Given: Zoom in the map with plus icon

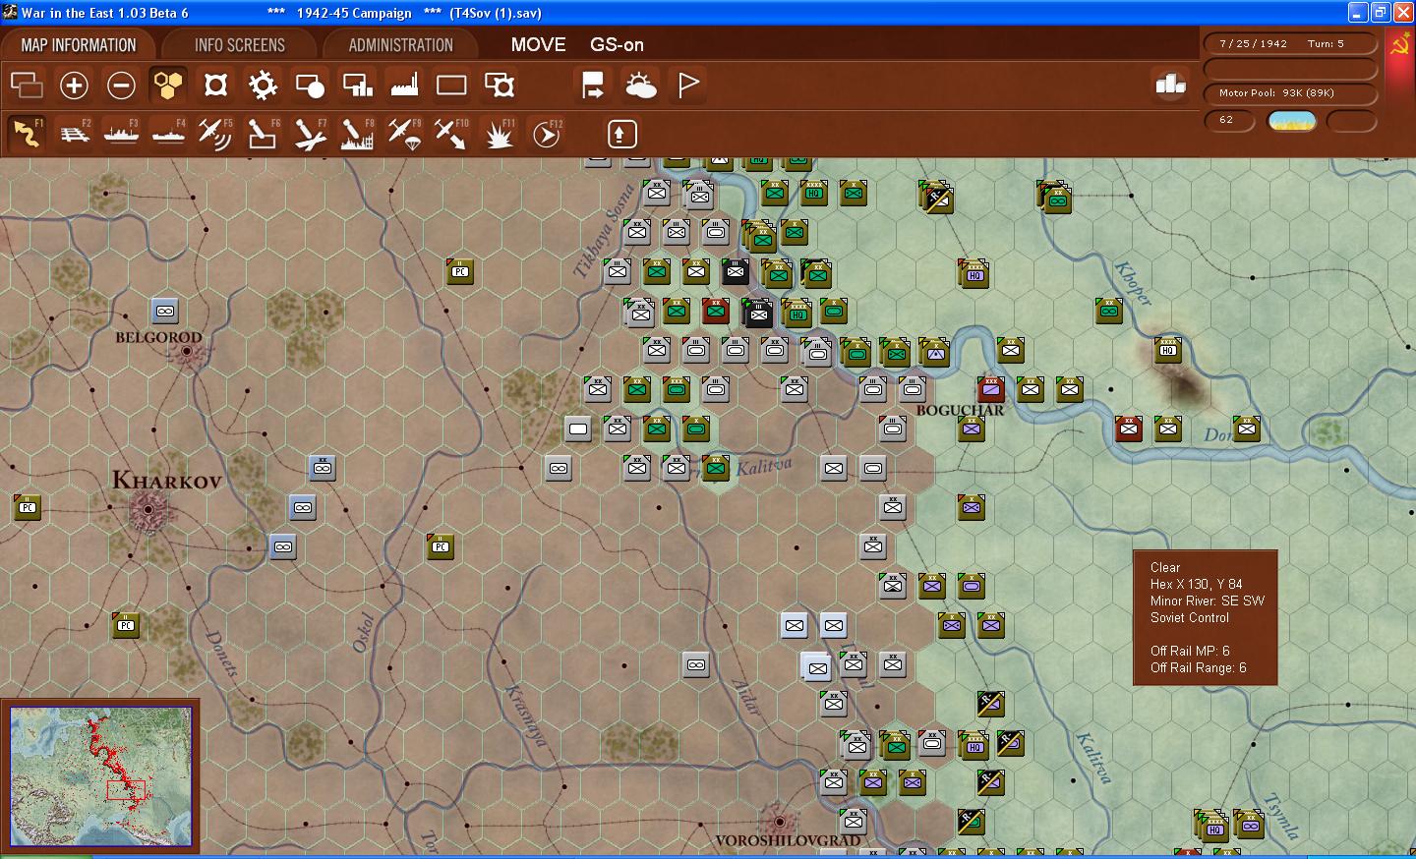Looking at the screenshot, I should [x=74, y=86].
